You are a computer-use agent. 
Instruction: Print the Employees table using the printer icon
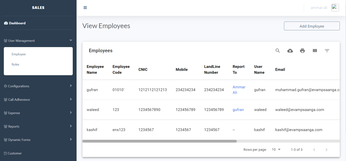(302, 51)
